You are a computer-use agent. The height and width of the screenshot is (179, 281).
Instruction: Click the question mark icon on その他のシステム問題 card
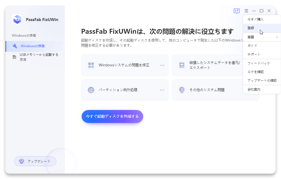[x=182, y=90]
